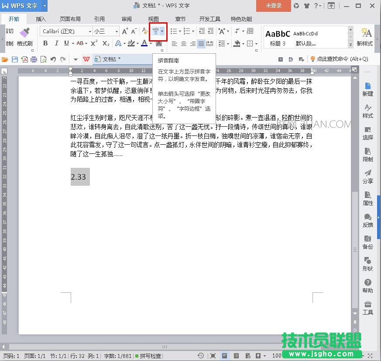Switch to the 插入 ribbon tab
The height and width of the screenshot is (361, 381).
pos(40,19)
